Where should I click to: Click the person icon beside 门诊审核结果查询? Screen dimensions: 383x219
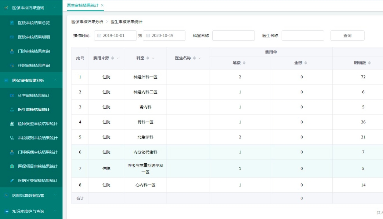[12, 51]
